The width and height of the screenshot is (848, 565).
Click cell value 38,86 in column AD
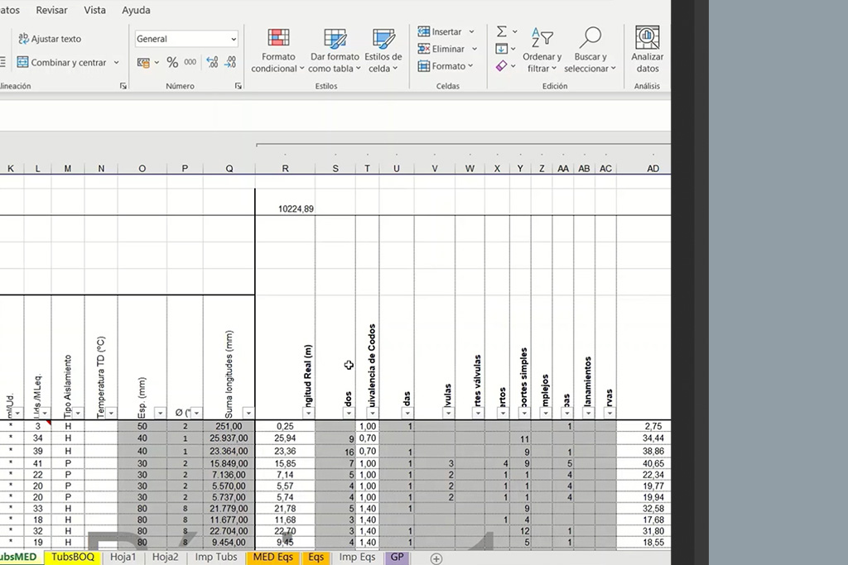click(643, 451)
